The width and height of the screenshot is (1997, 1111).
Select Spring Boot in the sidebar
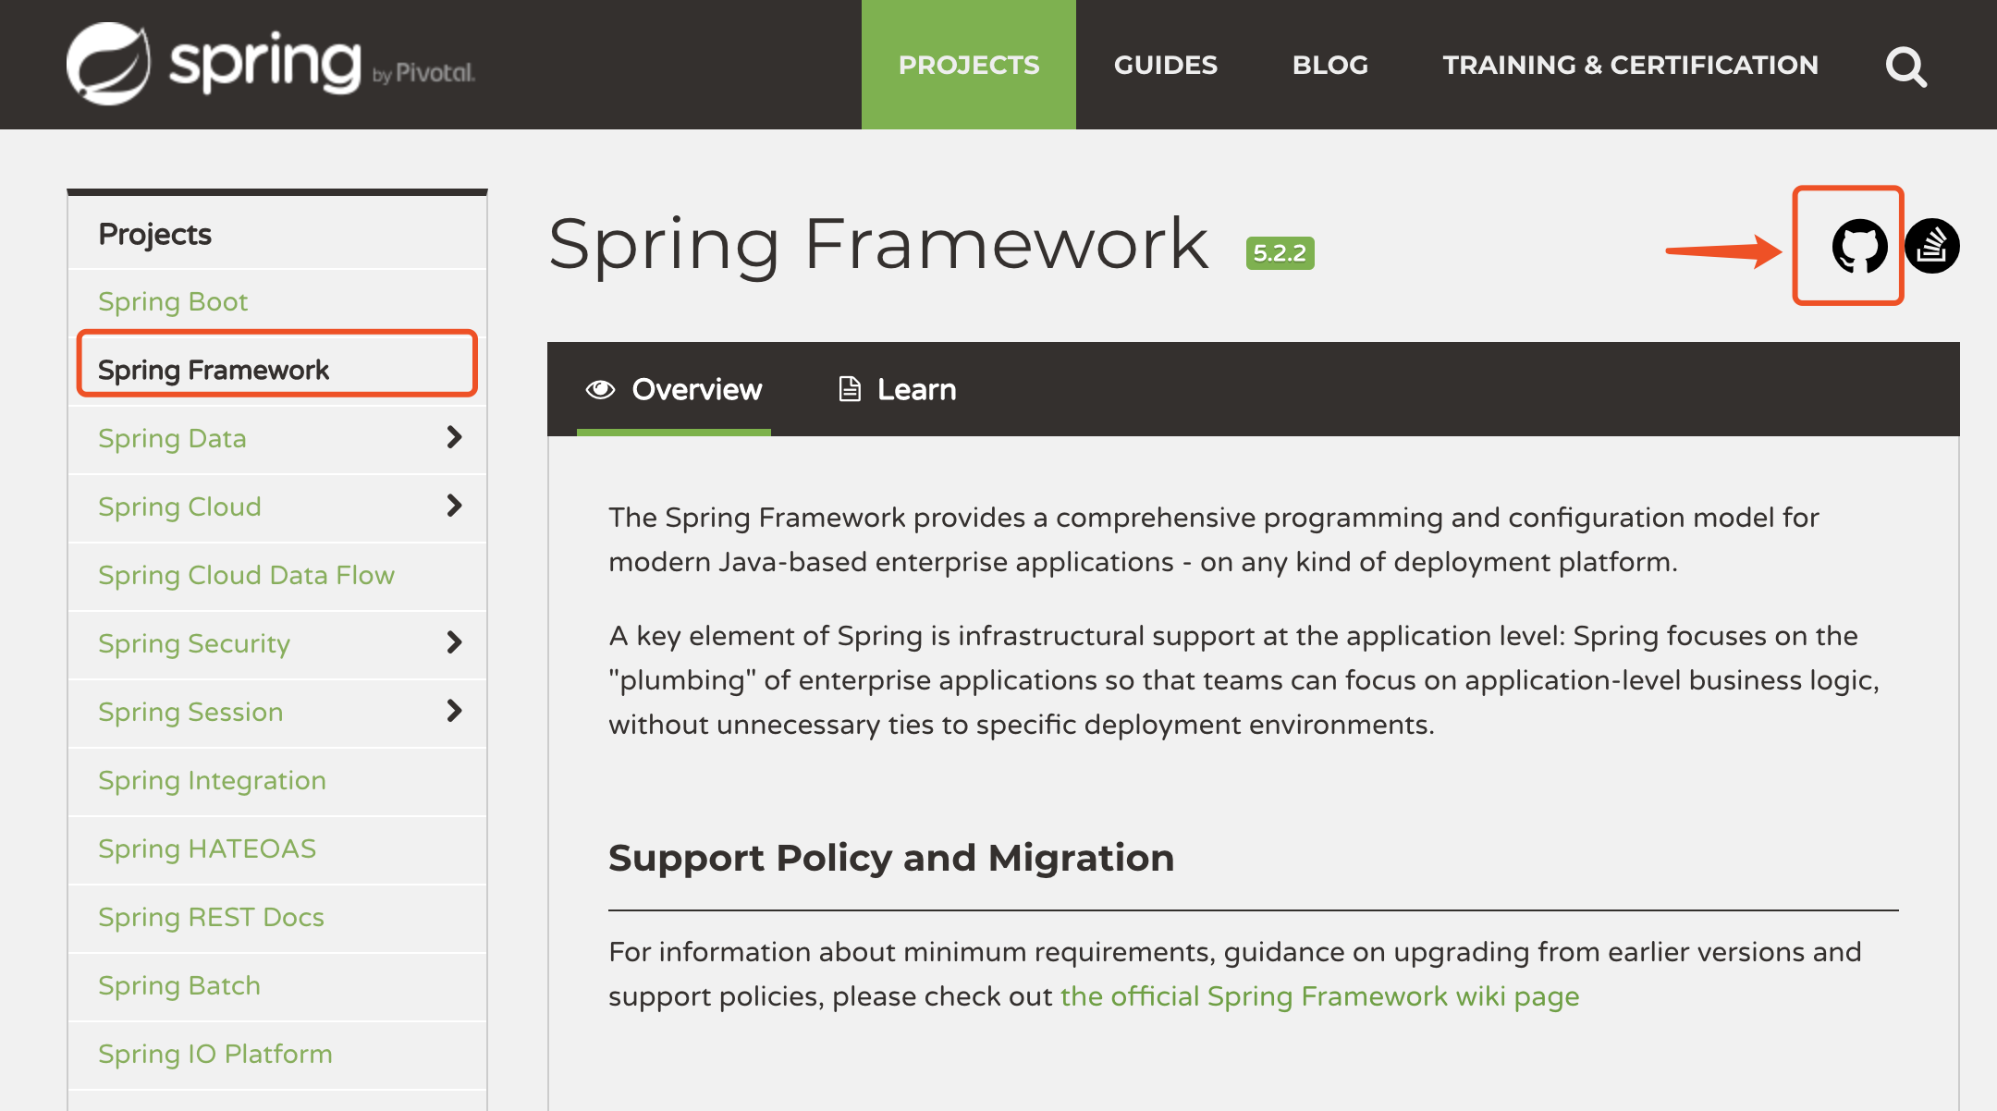pyautogui.click(x=173, y=301)
